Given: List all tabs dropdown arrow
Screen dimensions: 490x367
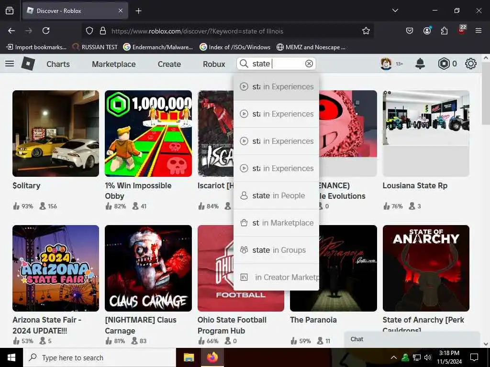Looking at the screenshot, I should tap(395, 11).
